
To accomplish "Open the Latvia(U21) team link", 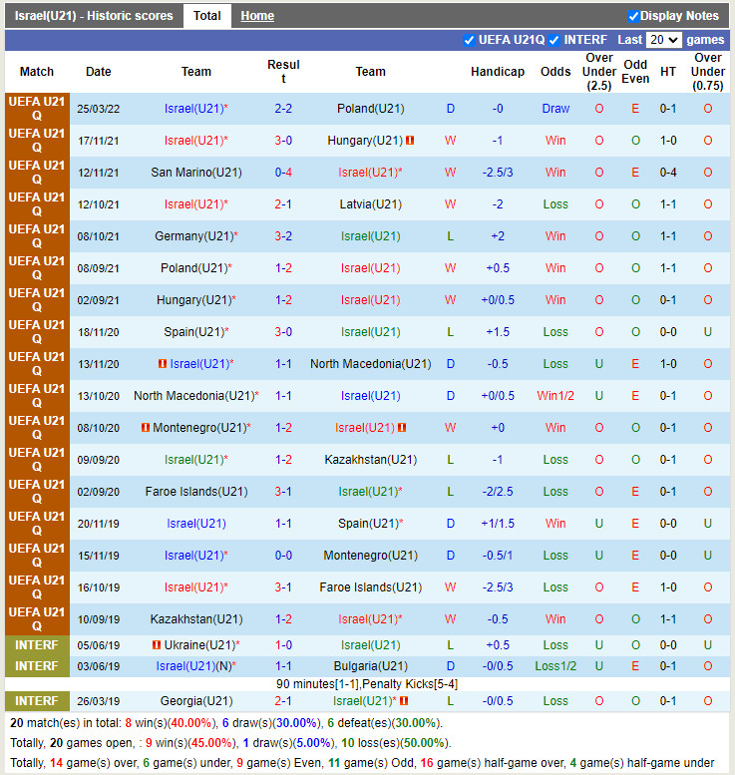I will tap(370, 204).
